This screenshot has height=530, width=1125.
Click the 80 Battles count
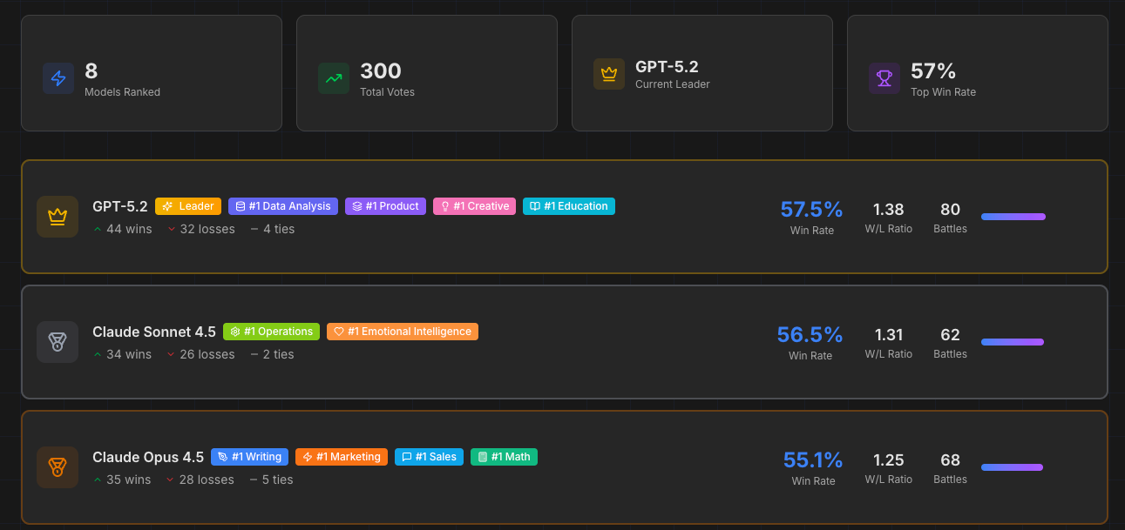click(x=951, y=210)
